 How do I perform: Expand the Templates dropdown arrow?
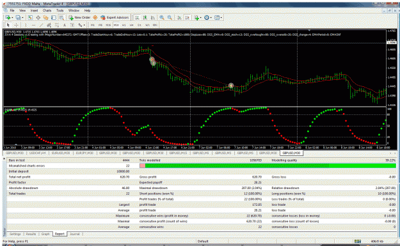(221, 18)
